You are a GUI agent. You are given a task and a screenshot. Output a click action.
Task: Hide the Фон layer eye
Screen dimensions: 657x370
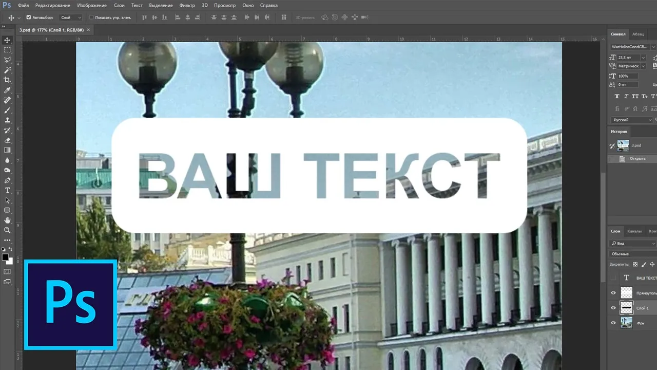click(613, 323)
